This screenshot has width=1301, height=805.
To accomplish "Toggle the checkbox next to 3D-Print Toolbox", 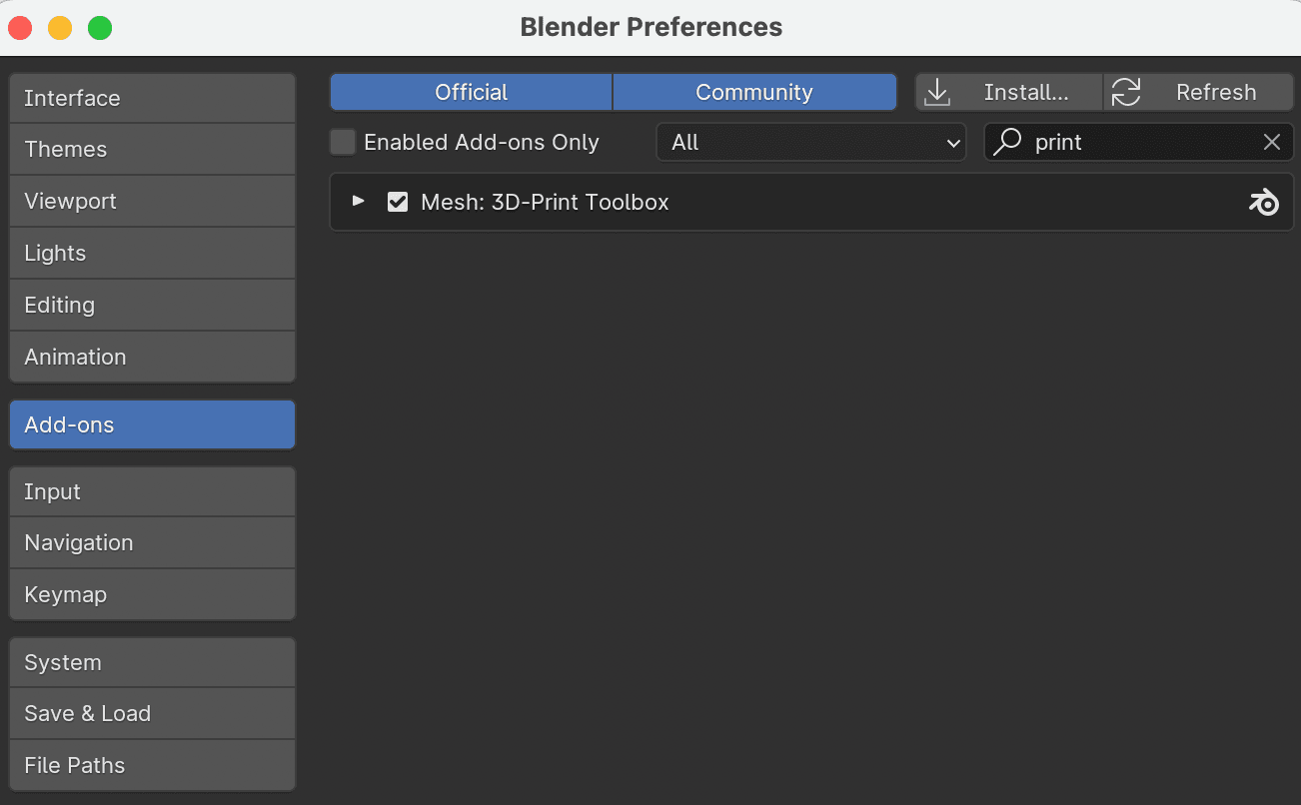I will point(398,202).
